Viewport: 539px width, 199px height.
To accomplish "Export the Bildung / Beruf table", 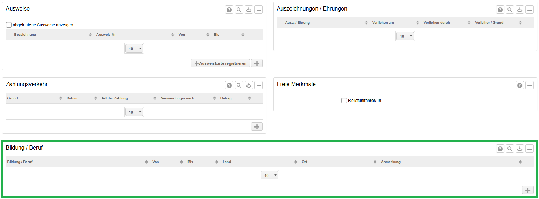I will (520, 149).
